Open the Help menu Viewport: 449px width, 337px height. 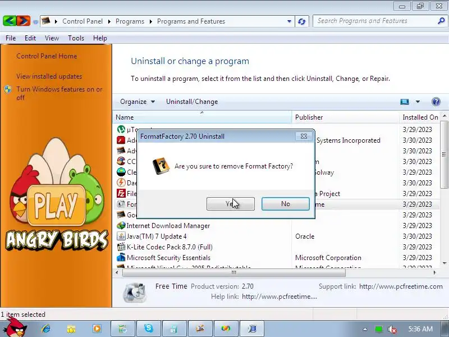(100, 38)
